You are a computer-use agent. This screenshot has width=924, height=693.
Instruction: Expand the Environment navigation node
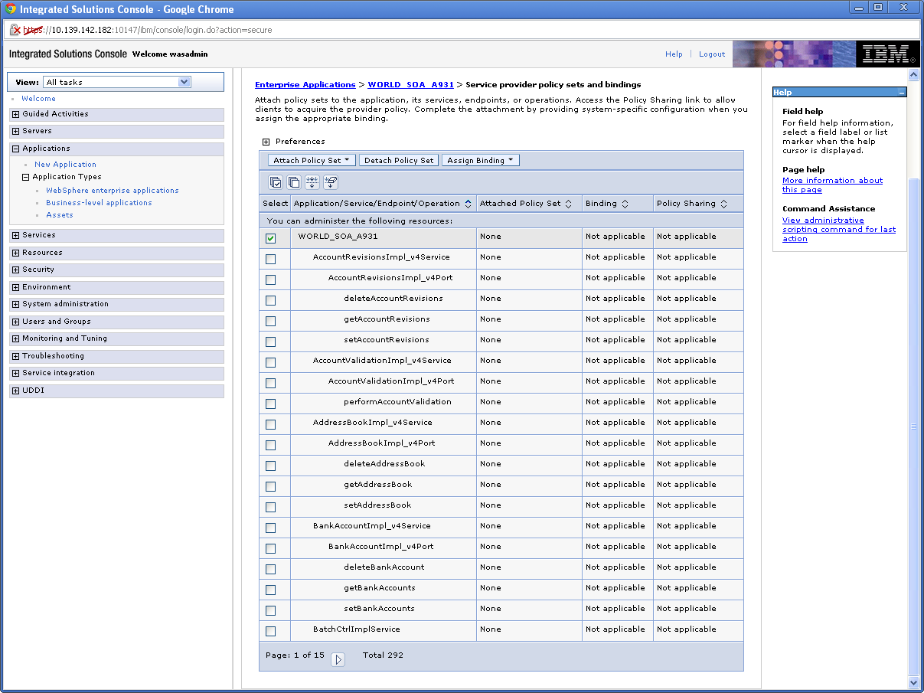[16, 287]
